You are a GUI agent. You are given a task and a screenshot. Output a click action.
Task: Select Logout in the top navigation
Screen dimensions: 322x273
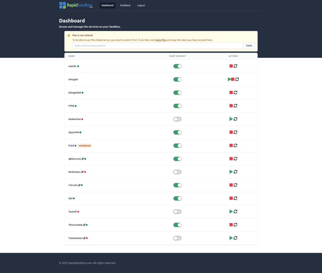click(141, 5)
